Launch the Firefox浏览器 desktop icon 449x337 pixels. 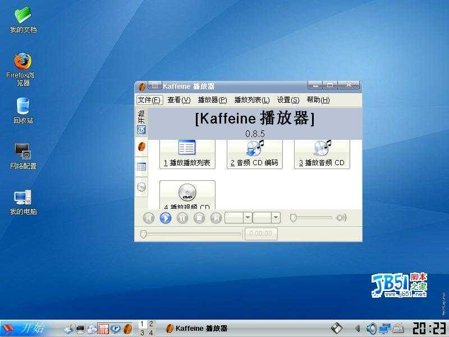[x=22, y=69]
